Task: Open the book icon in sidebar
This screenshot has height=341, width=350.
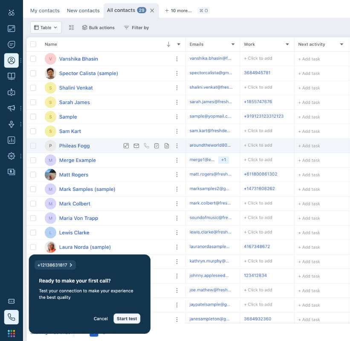Action: point(11,76)
